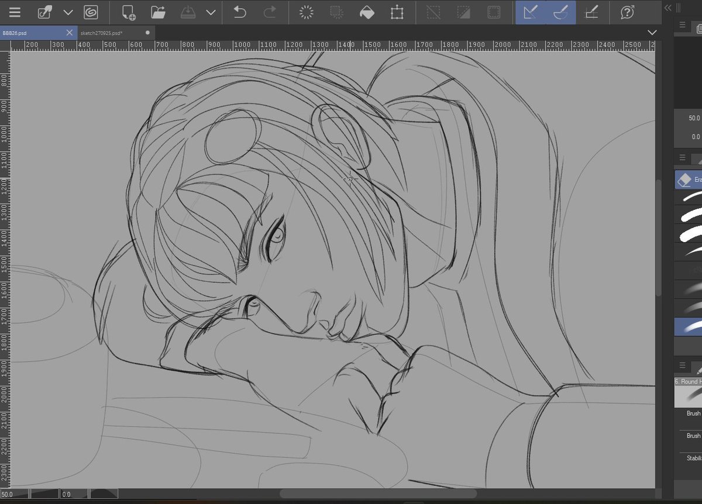Close the BBB26.psd tab
Viewport: 702px width, 504px height.
click(70, 33)
